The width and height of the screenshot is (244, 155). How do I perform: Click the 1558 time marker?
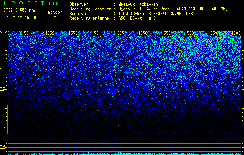click(x=190, y=33)
